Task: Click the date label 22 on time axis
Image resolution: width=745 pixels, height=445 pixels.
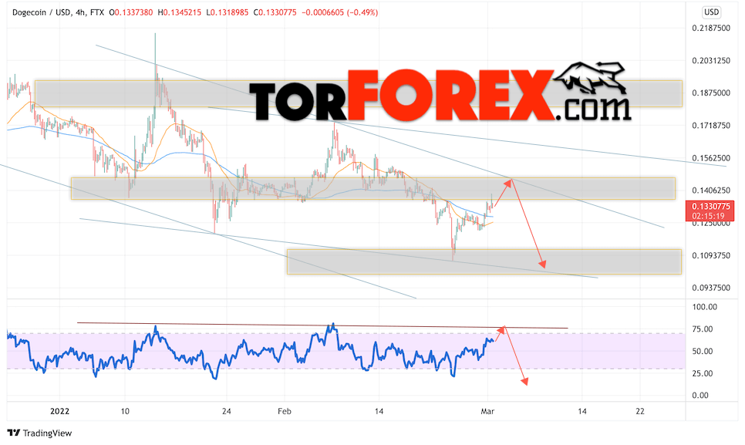Action: 640,411
